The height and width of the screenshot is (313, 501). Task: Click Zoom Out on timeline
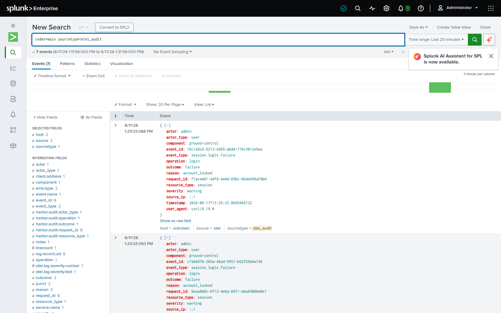pyautogui.click(x=93, y=76)
